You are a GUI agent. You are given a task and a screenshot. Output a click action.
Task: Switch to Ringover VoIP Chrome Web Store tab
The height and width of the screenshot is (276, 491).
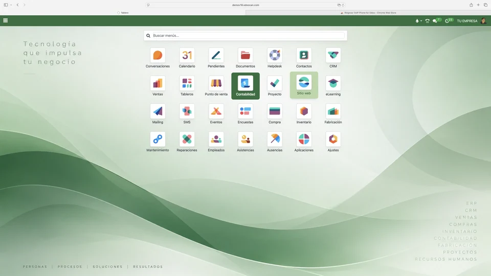(368, 13)
